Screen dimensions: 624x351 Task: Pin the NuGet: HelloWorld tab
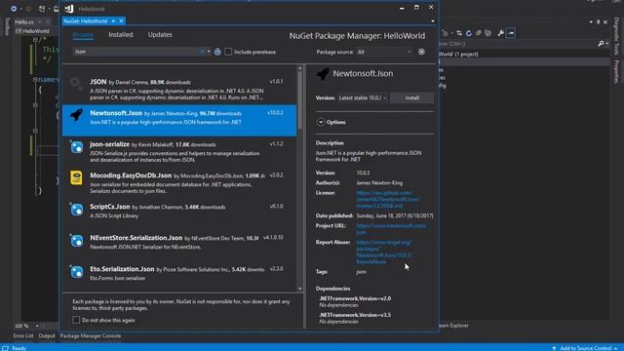click(113, 20)
